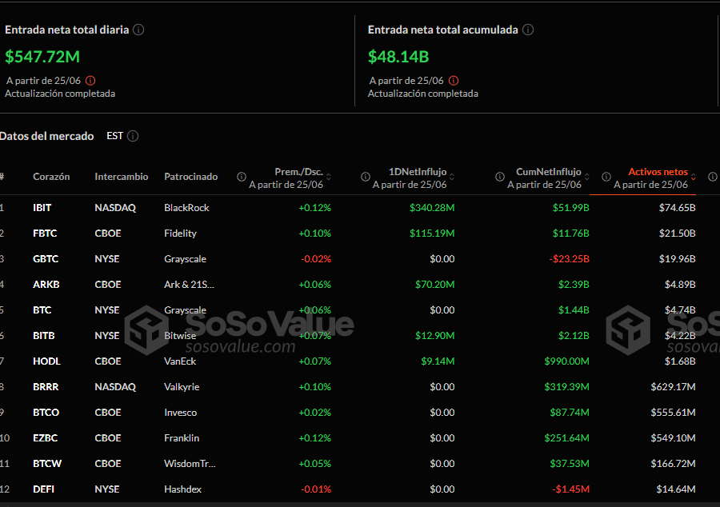Click the $12.90M inflow for BITB

(435, 336)
